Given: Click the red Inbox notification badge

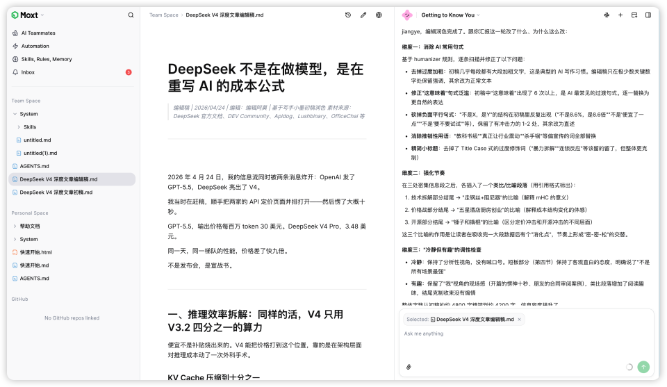Looking at the screenshot, I should click(129, 72).
